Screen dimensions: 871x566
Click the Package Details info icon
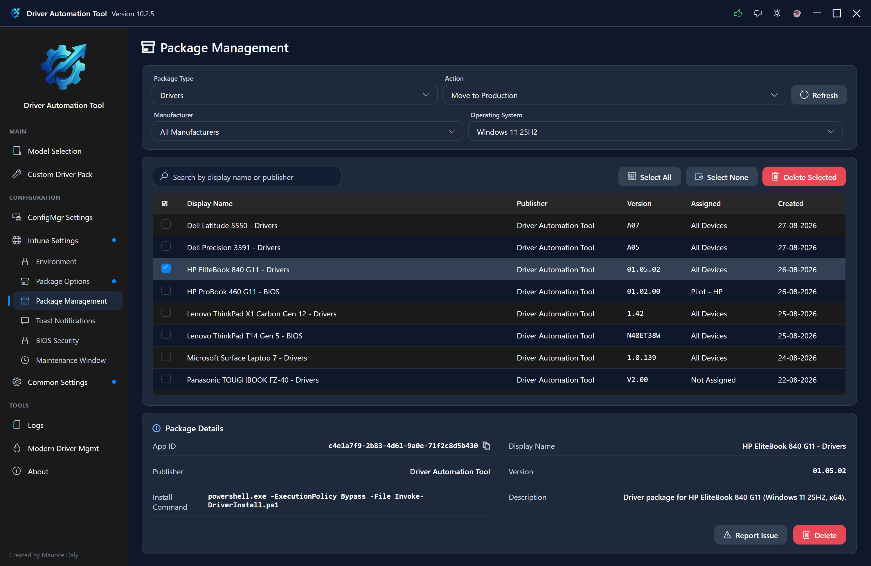[x=156, y=428]
